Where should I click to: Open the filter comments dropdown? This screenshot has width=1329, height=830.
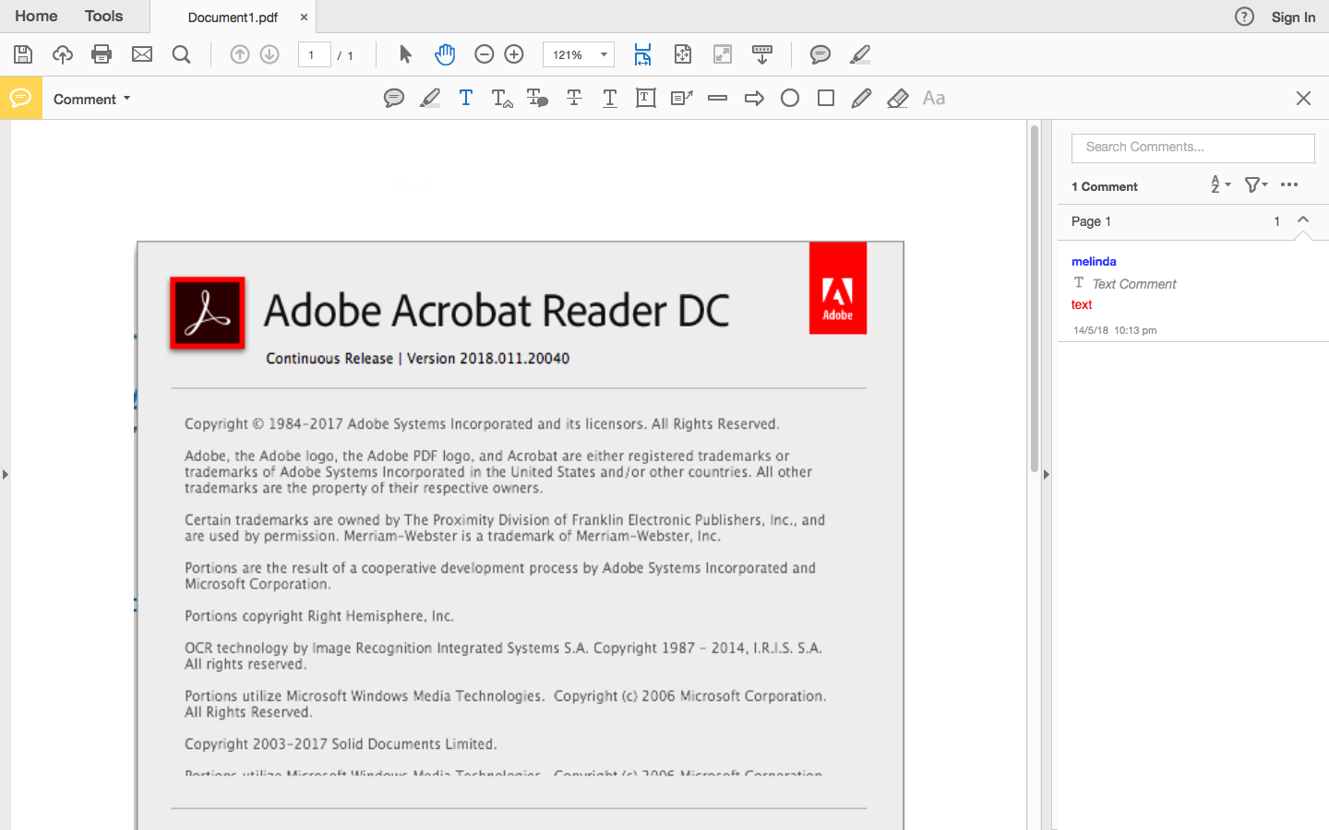point(1256,184)
